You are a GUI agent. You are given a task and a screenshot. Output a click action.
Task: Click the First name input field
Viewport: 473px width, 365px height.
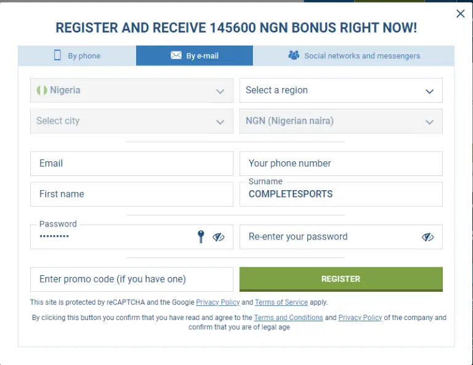pyautogui.click(x=132, y=194)
